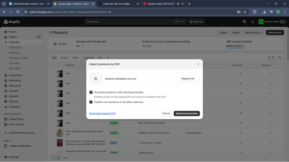Open the Chrome three-dot menu
The height and width of the screenshot is (162, 289).
[285, 12]
